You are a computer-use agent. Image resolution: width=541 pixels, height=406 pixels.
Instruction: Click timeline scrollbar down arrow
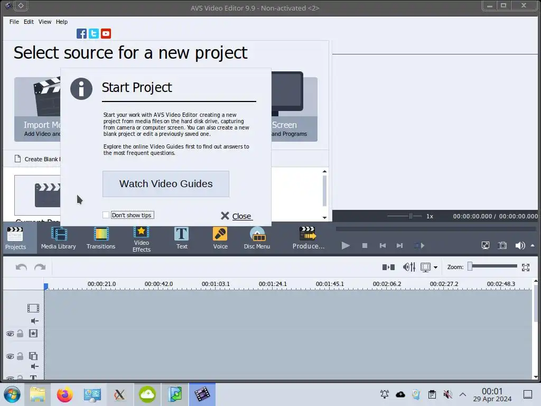(x=536, y=377)
